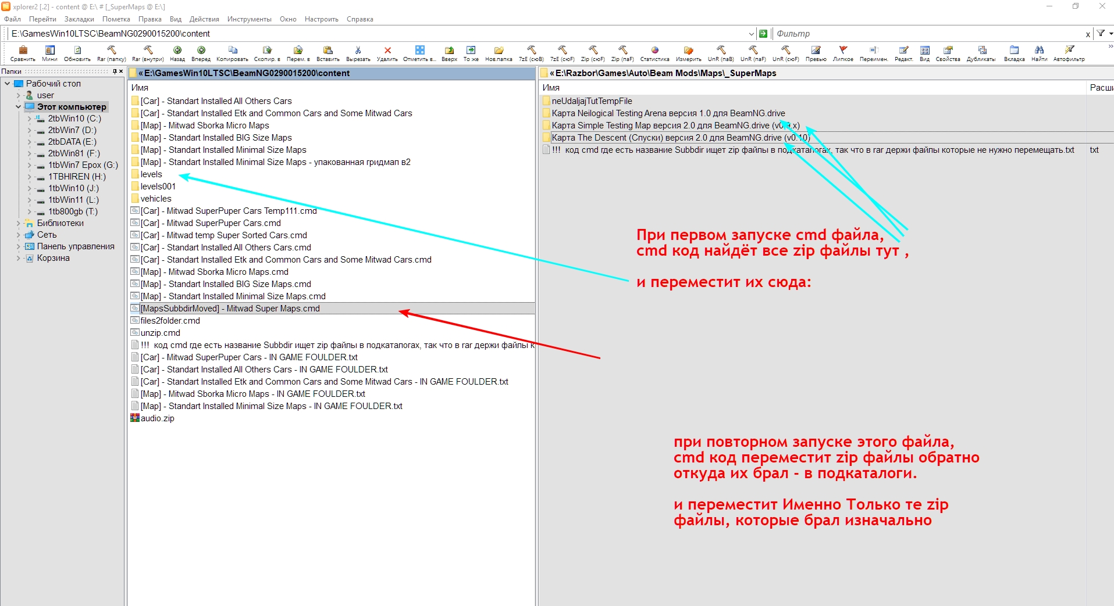Click the UnR (паВ) hammer icon

(721, 50)
